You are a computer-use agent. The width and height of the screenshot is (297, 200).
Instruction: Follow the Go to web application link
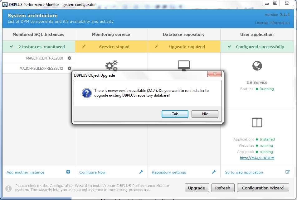pyautogui.click(x=244, y=172)
